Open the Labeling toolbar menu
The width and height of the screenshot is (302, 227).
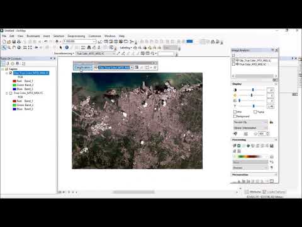coord(126,48)
